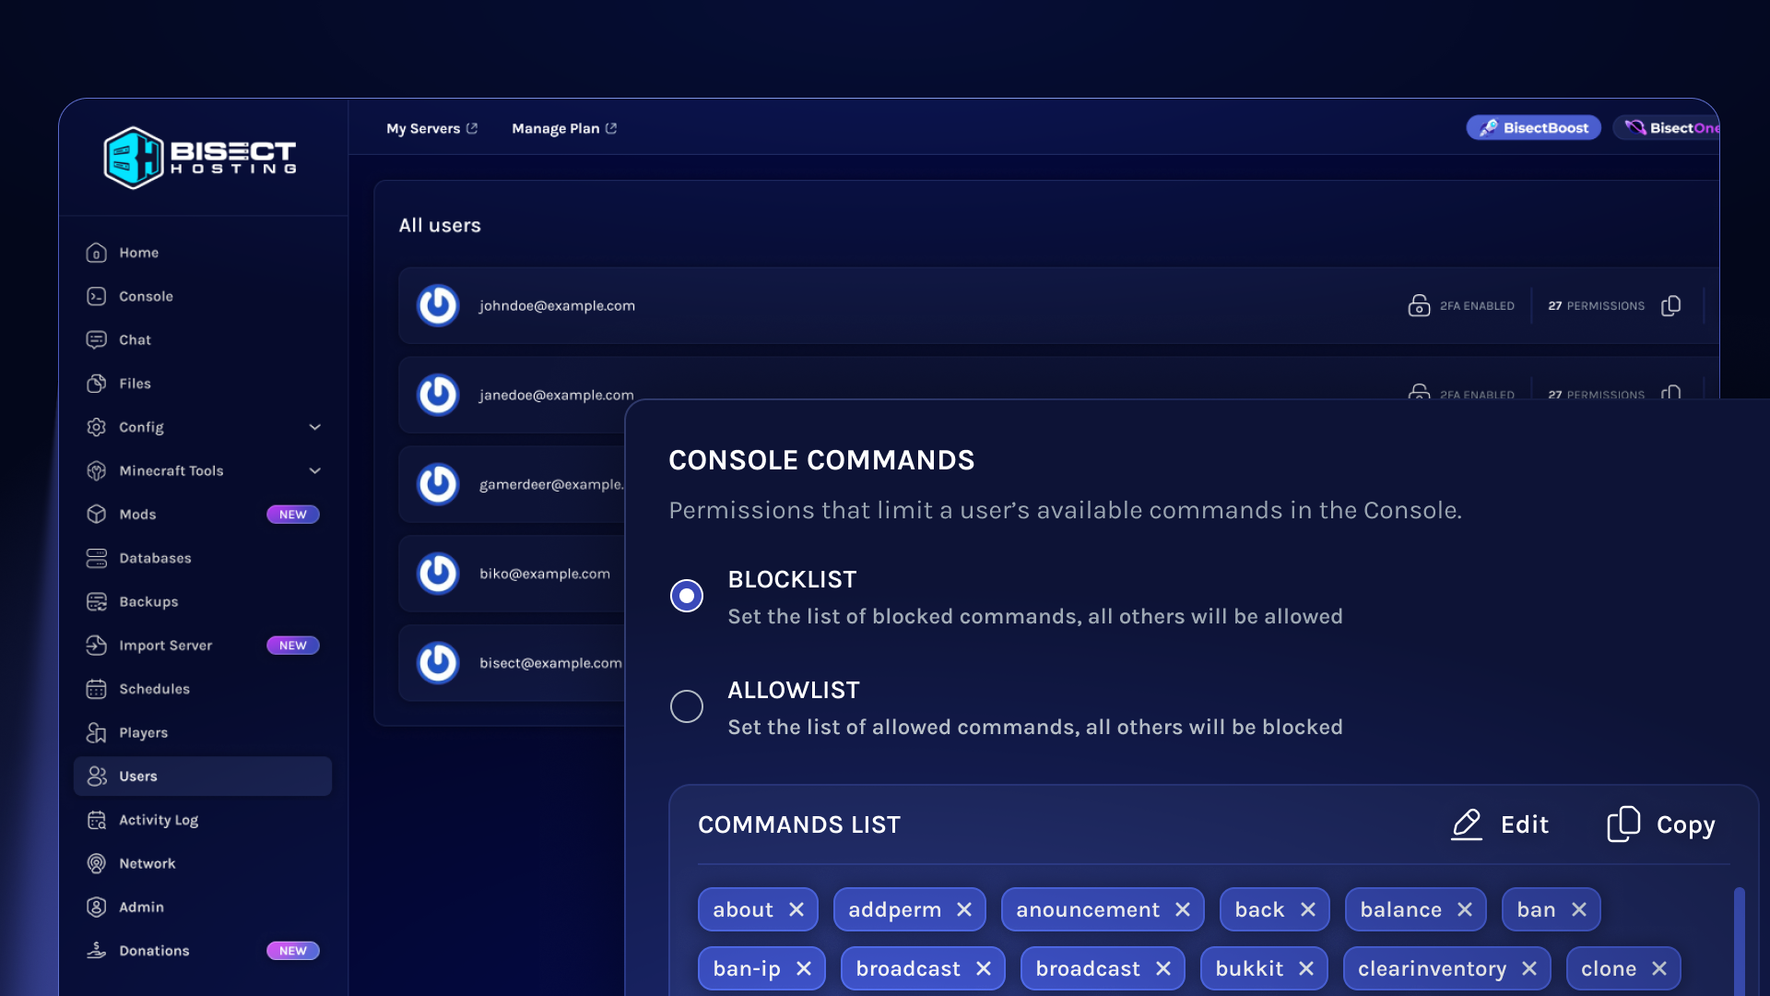Remove the 'addperm' command tag
Viewport: 1770px width, 996px height.
point(964,910)
